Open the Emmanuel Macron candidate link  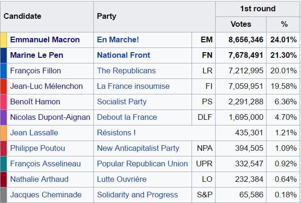click(x=45, y=39)
